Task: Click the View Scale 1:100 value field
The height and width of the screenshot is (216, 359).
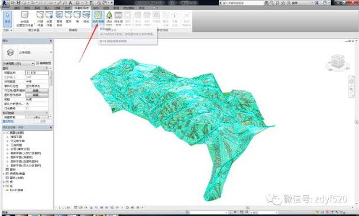Action: tap(37, 73)
